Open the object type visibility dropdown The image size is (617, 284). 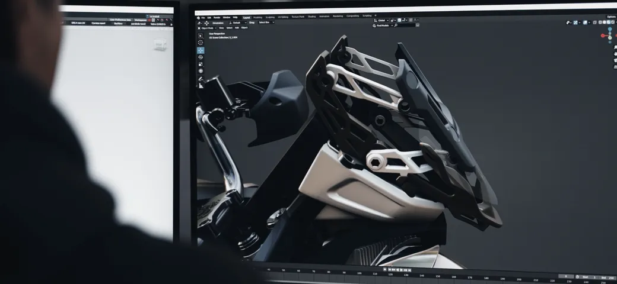[568, 22]
